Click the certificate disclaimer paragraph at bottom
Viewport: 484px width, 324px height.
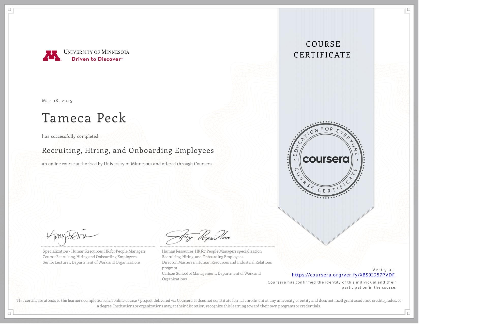click(209, 303)
